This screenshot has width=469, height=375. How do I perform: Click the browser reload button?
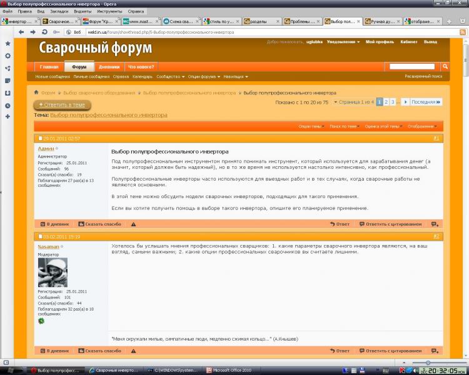pyautogui.click(x=44, y=32)
